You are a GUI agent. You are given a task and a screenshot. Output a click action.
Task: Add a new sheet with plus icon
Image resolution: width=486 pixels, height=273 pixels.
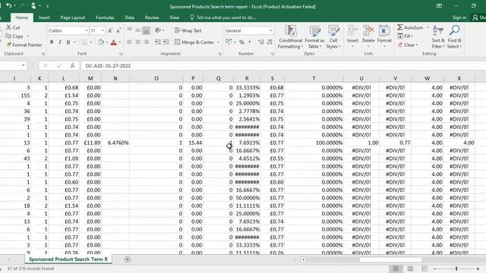click(x=127, y=259)
